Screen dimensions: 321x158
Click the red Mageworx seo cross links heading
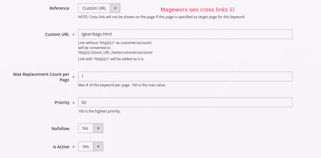click(197, 10)
